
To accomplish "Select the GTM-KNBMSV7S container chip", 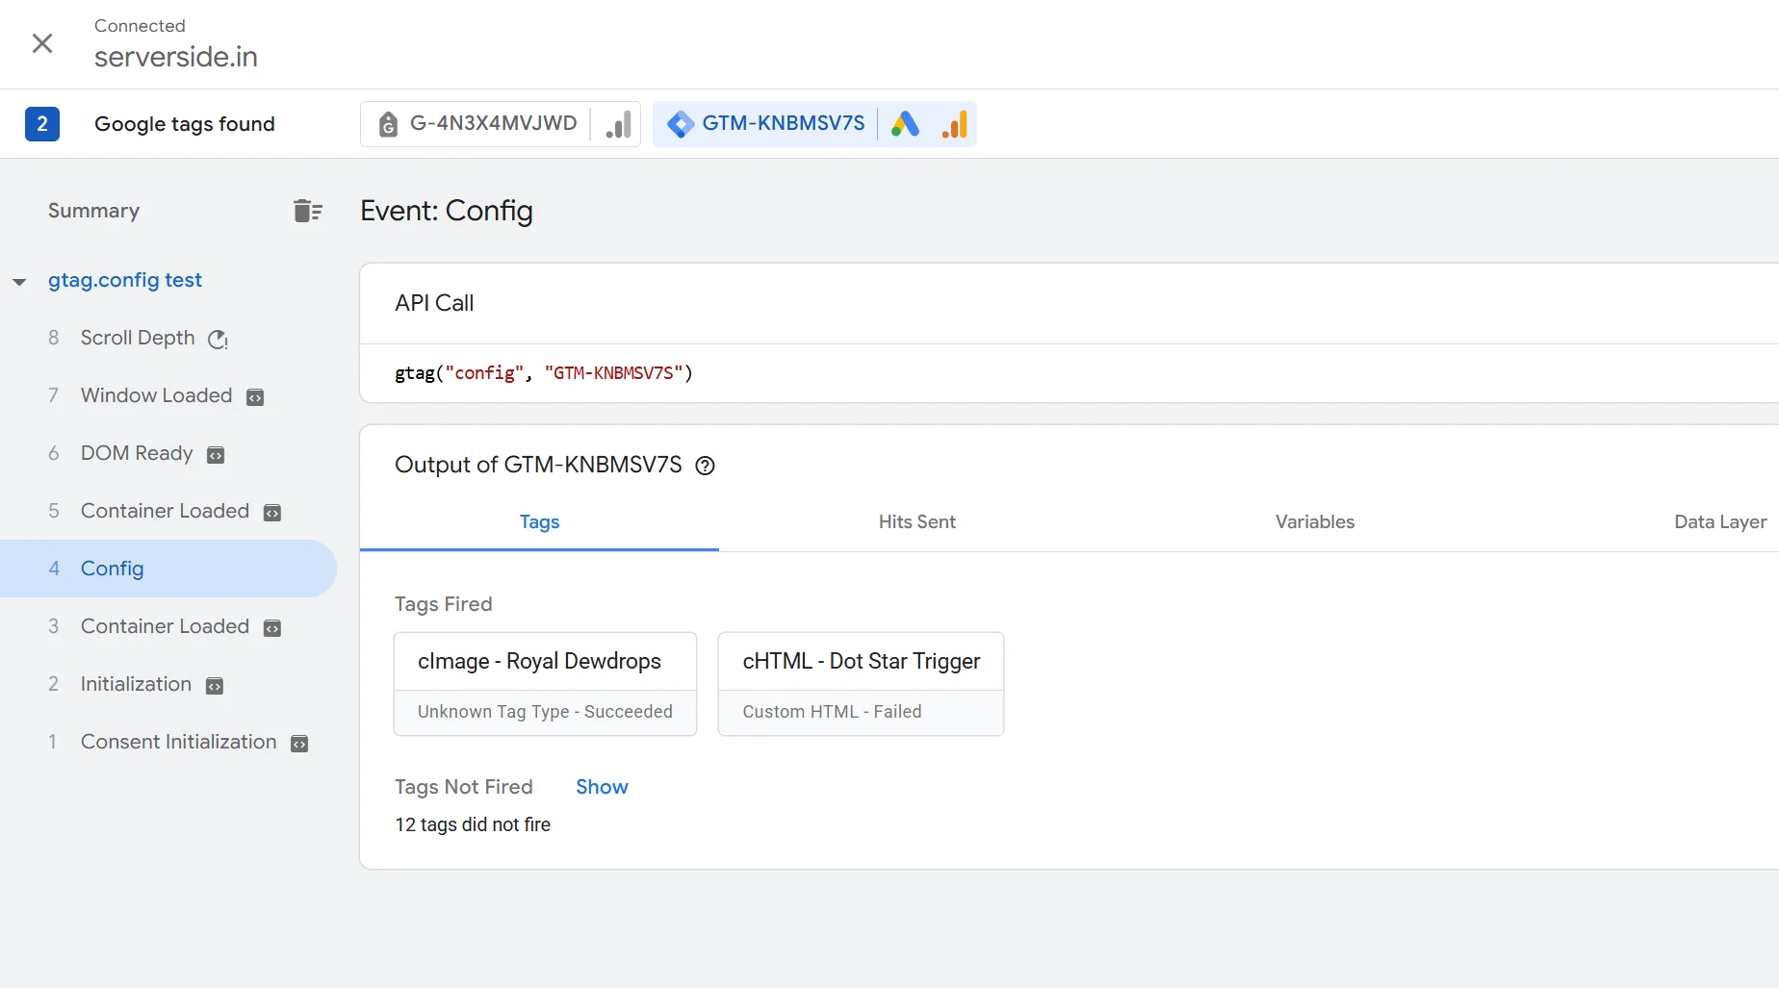I will (814, 124).
